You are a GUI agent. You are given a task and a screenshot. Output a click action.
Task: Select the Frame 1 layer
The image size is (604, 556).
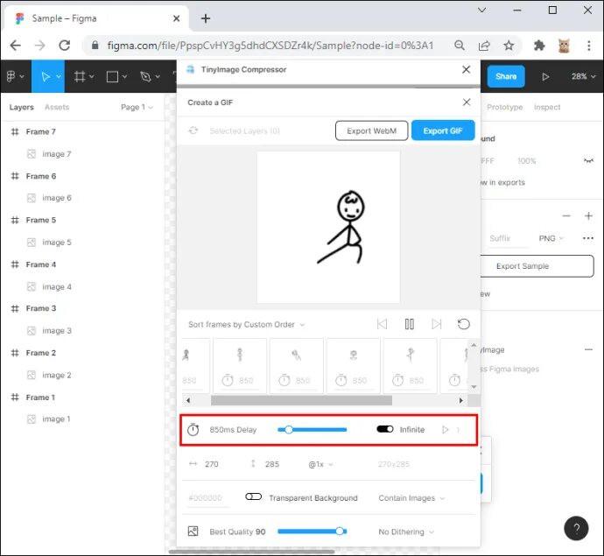click(x=40, y=398)
